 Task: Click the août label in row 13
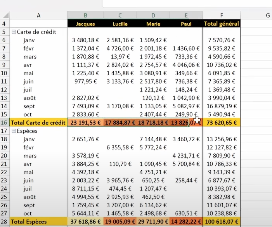pos(29,98)
